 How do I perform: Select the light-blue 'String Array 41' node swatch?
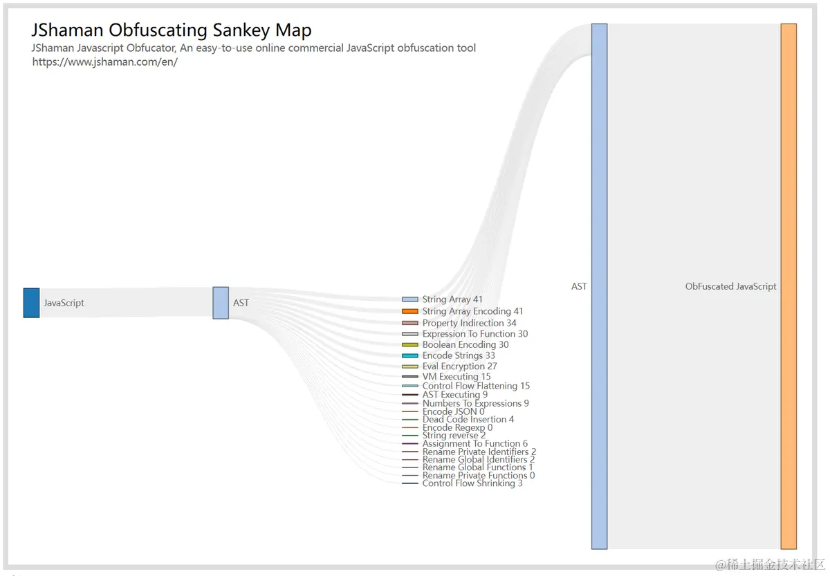click(x=410, y=299)
